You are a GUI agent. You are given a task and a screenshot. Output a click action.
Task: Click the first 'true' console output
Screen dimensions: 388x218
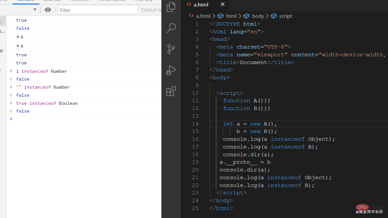[21, 20]
